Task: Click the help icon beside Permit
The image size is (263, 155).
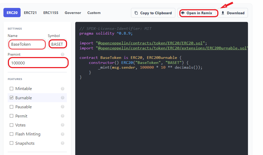Action: [63, 116]
